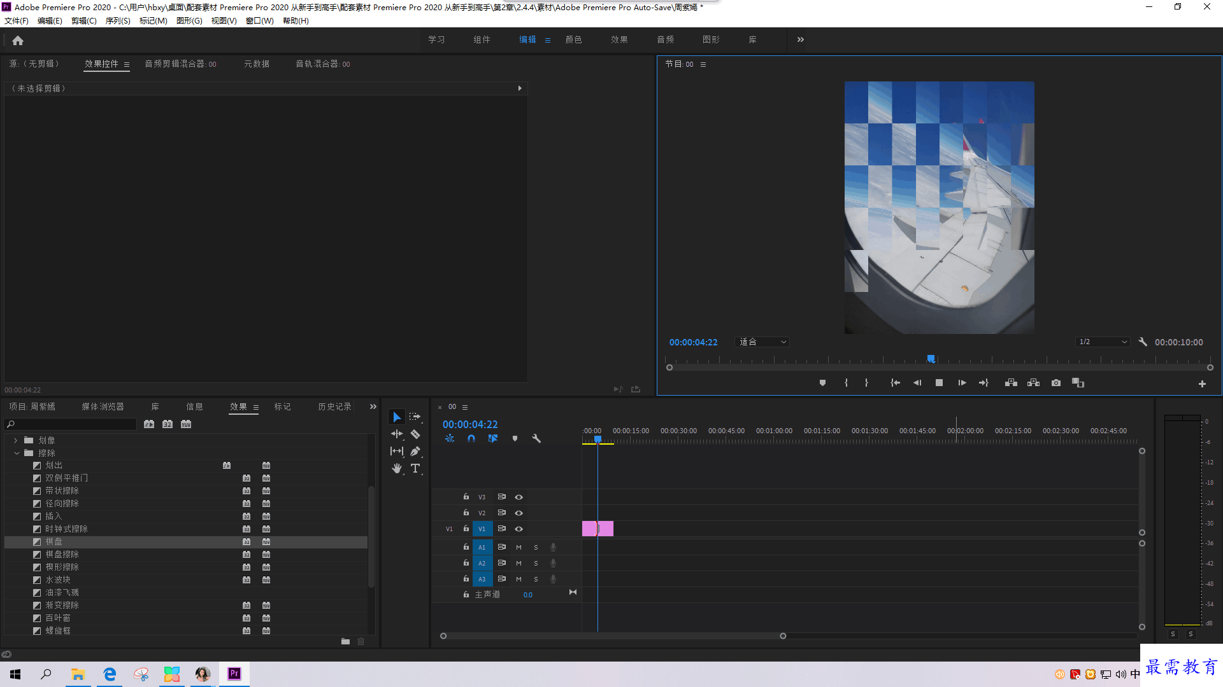Click Mark In button
This screenshot has height=687, width=1223.
pos(846,383)
